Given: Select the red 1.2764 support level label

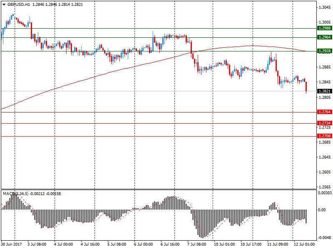Looking at the screenshot, I should tap(324, 112).
